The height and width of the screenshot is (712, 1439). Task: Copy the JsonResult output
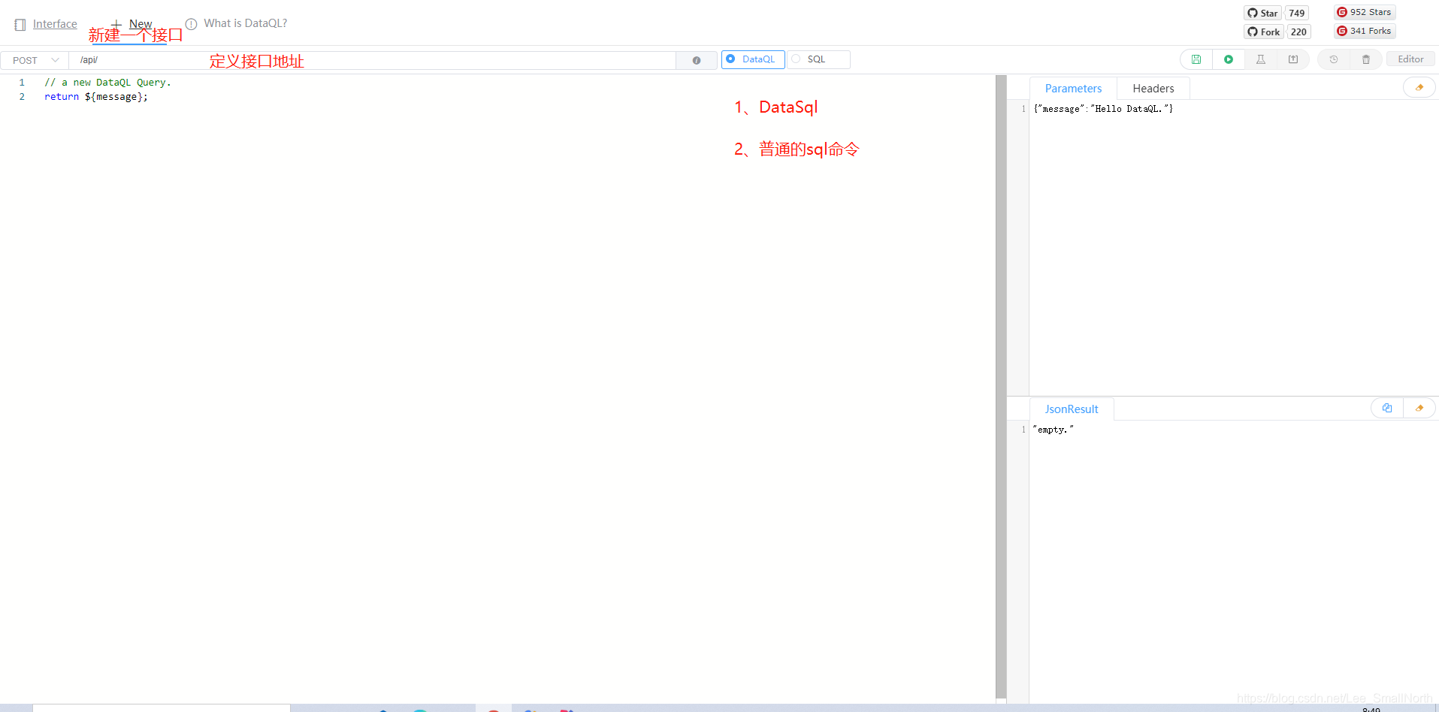1387,408
